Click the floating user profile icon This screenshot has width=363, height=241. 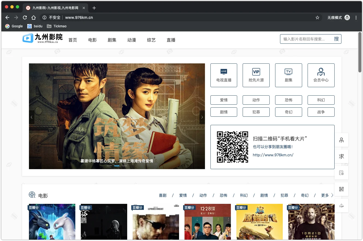click(341, 140)
